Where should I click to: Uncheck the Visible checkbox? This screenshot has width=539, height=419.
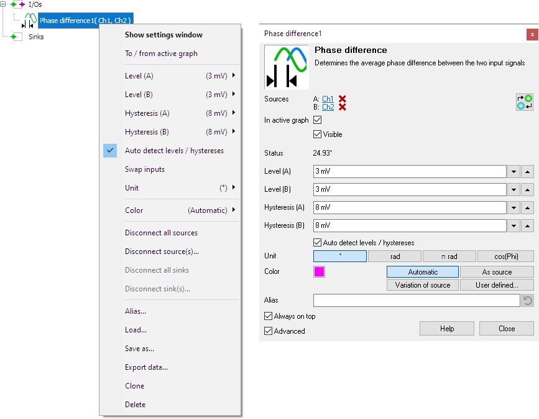(318, 134)
